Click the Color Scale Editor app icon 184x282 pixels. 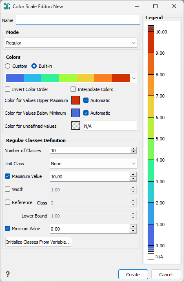point(7,6)
